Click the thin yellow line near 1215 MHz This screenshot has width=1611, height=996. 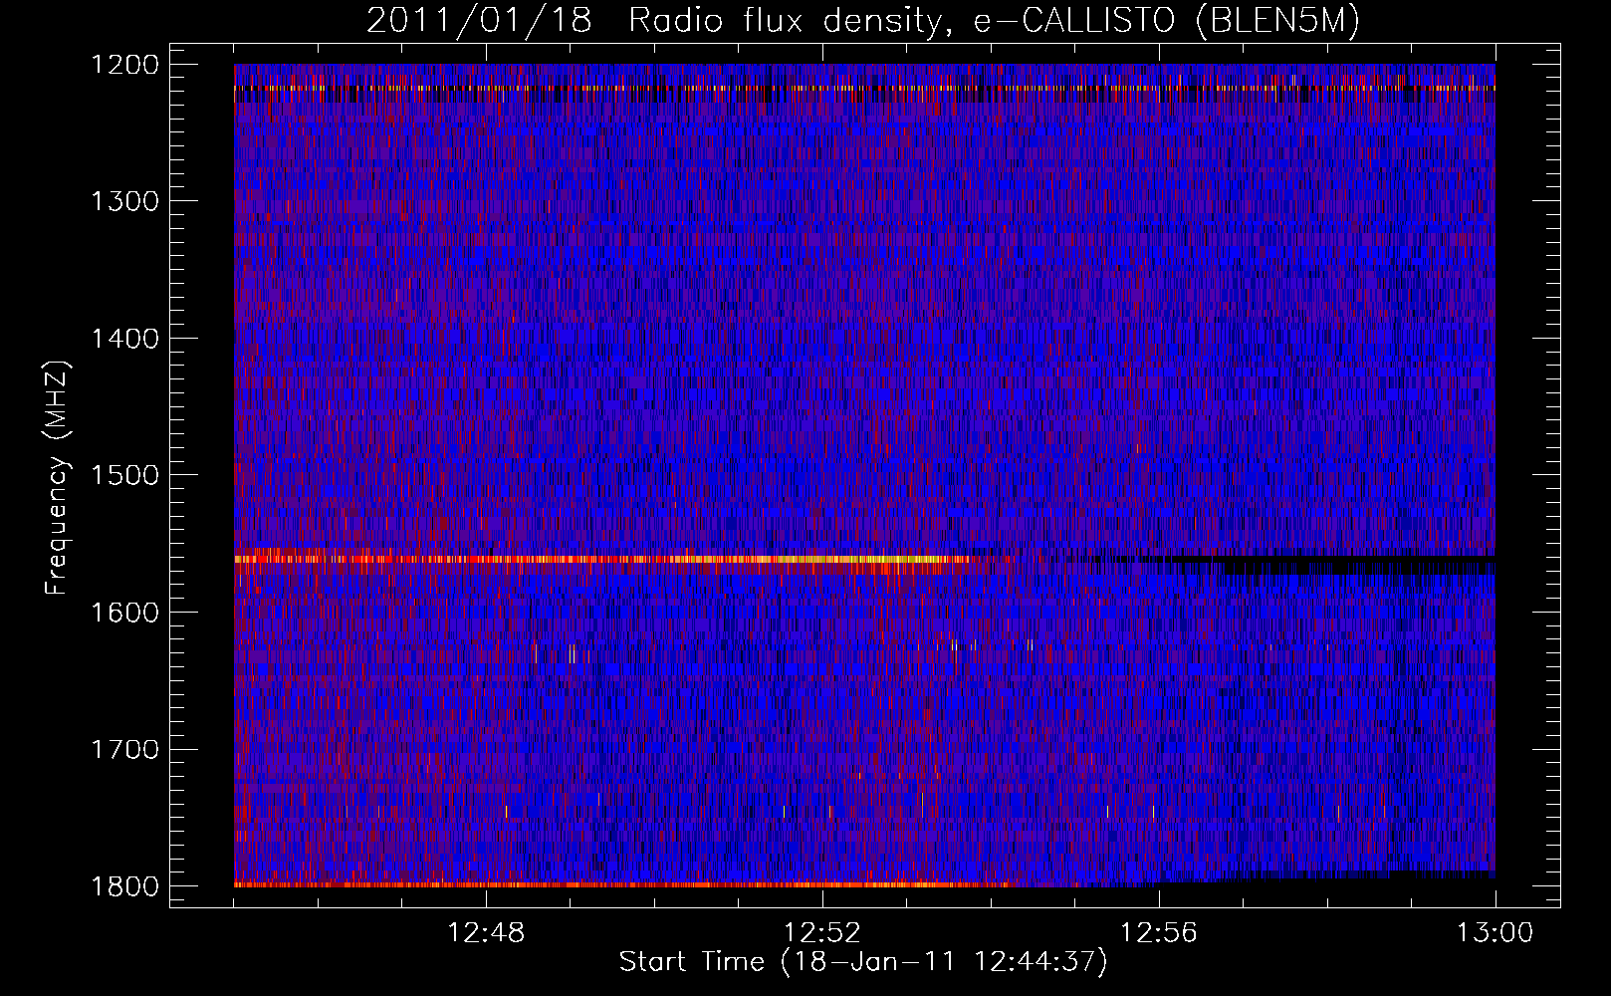864,88
